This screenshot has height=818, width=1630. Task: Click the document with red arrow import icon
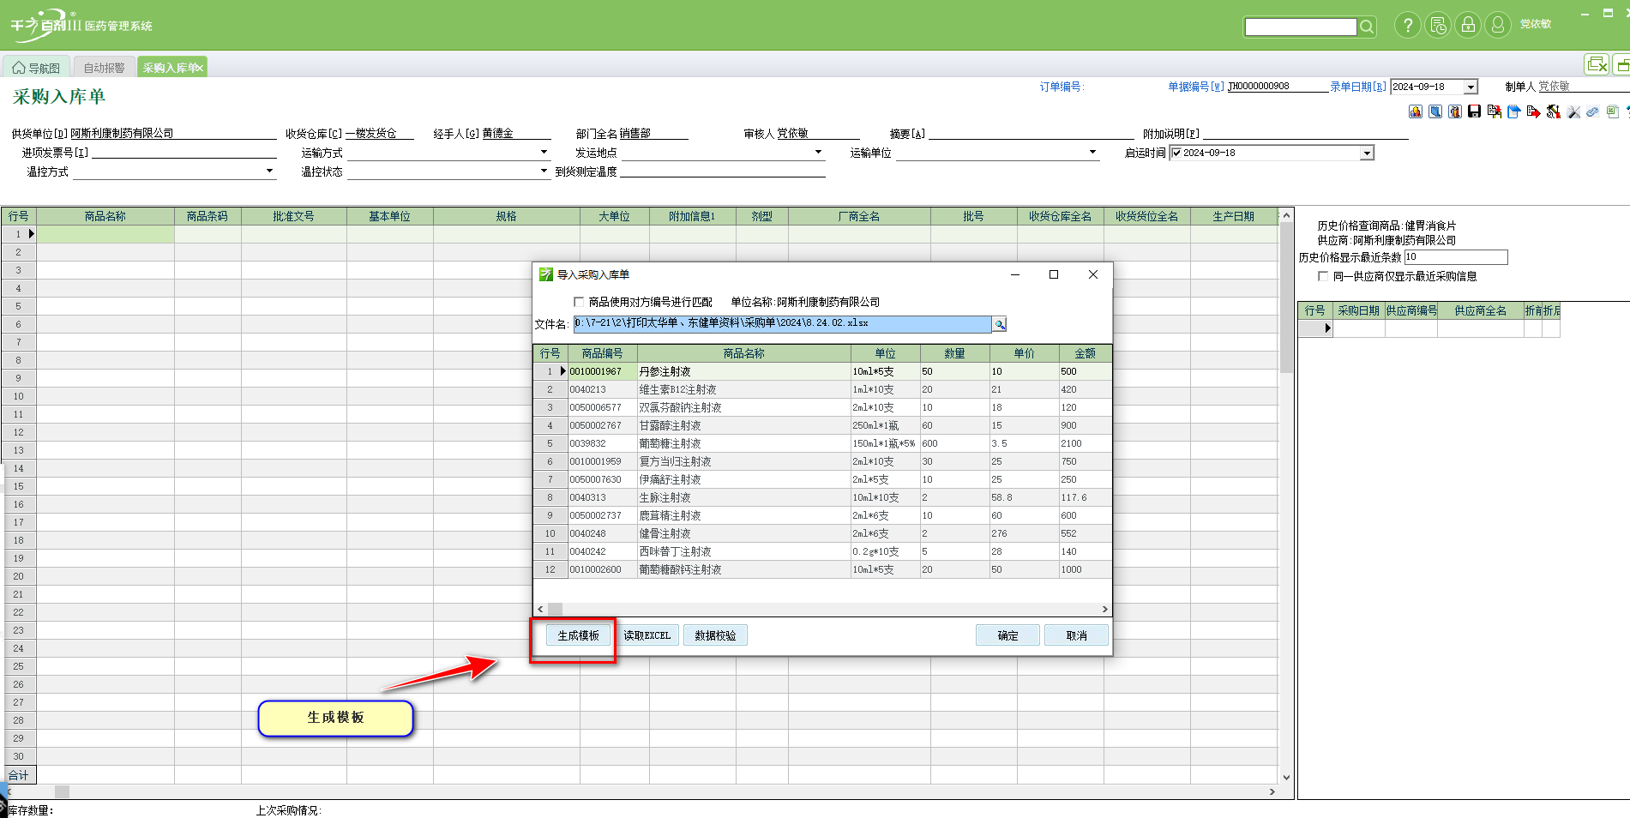pyautogui.click(x=1495, y=111)
